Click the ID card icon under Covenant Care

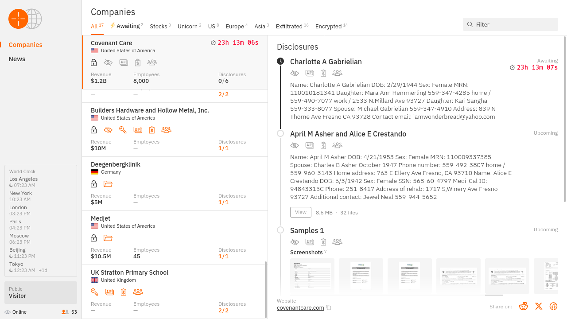[x=124, y=62]
